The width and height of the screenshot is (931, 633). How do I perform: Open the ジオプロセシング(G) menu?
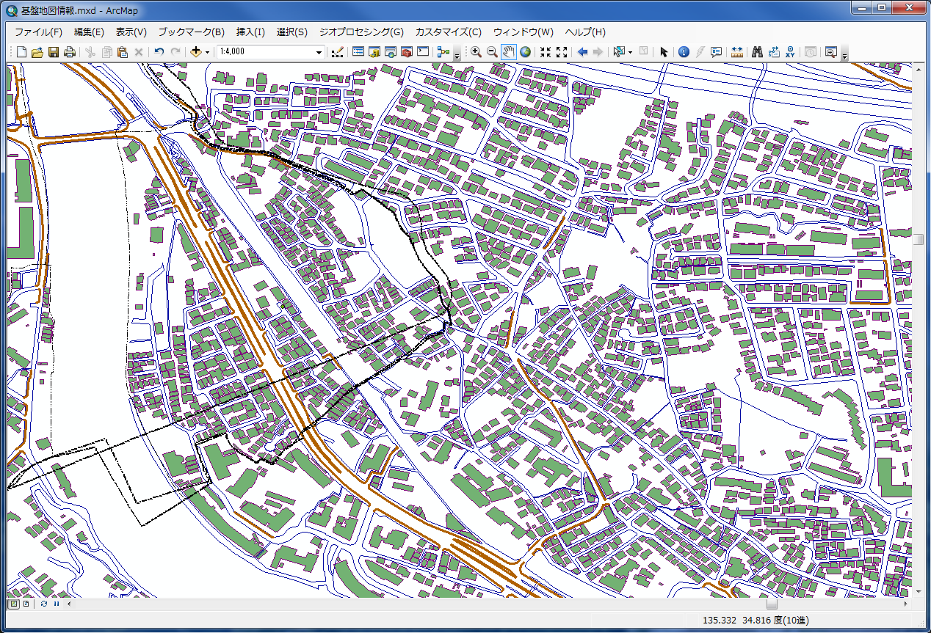(361, 32)
